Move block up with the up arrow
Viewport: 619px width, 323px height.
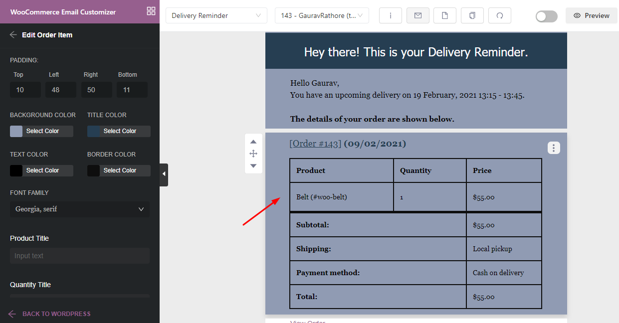pyautogui.click(x=253, y=142)
